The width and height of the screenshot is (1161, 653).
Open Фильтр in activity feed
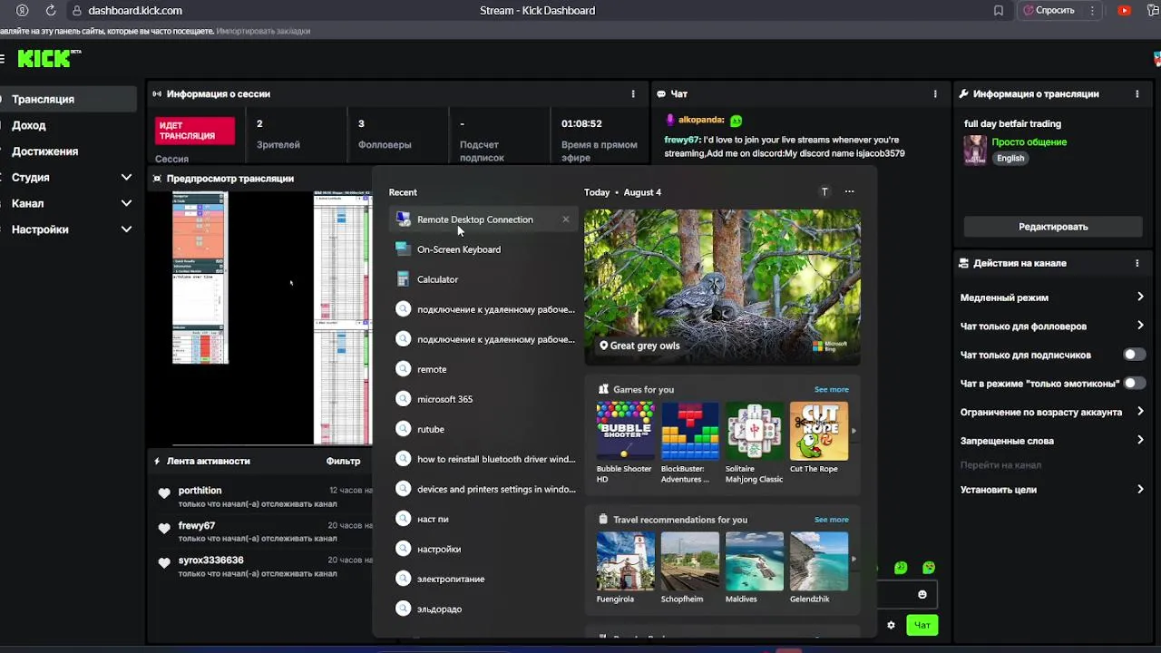343,461
